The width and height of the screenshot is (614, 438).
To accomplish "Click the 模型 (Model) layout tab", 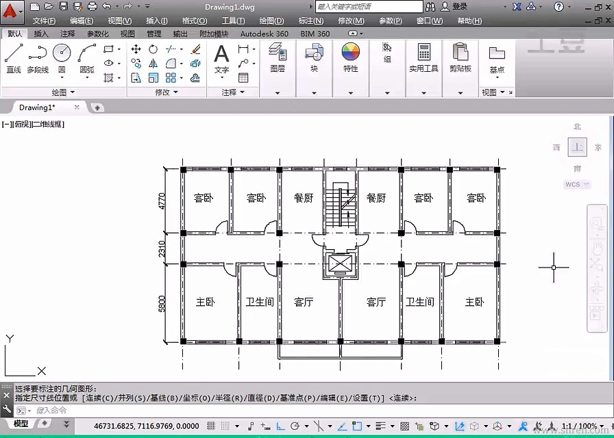I will 21,424.
